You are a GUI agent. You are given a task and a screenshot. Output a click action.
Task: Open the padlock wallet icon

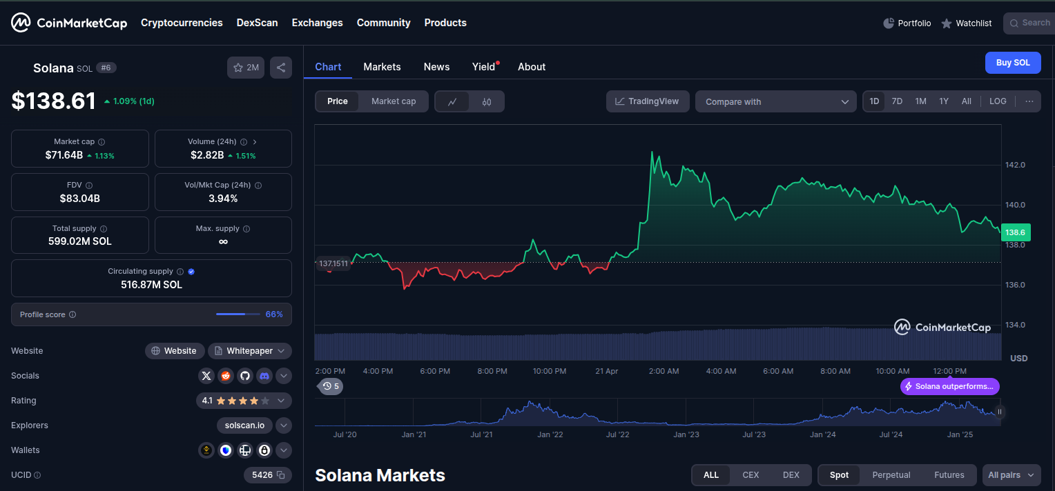(264, 450)
